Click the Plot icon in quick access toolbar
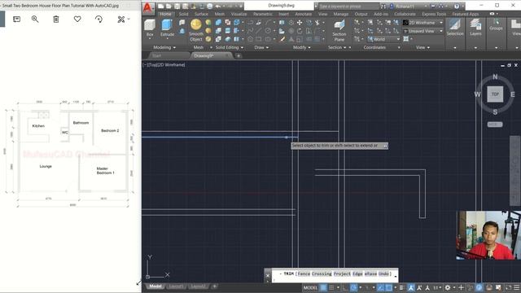This screenshot has height=293, width=521. [x=210, y=6]
